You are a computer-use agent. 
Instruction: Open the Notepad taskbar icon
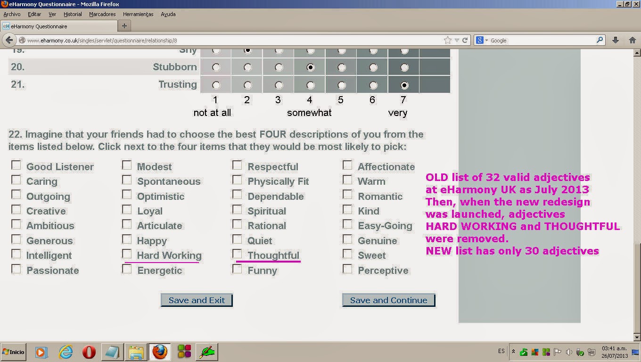112,352
